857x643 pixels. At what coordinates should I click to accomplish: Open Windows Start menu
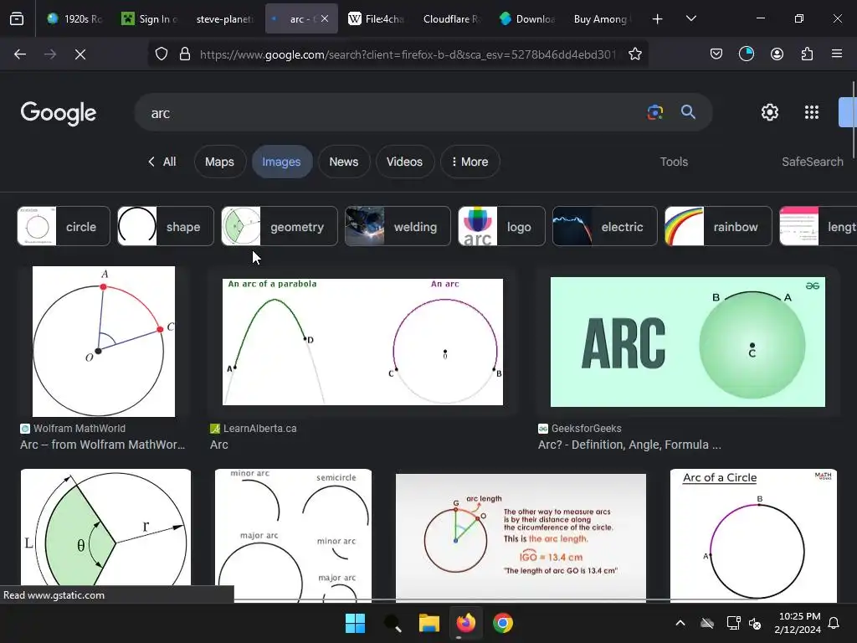tap(355, 623)
